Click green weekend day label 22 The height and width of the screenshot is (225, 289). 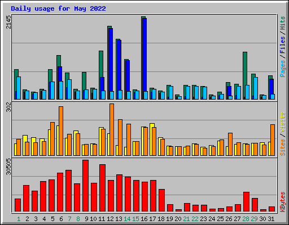(x=195, y=219)
